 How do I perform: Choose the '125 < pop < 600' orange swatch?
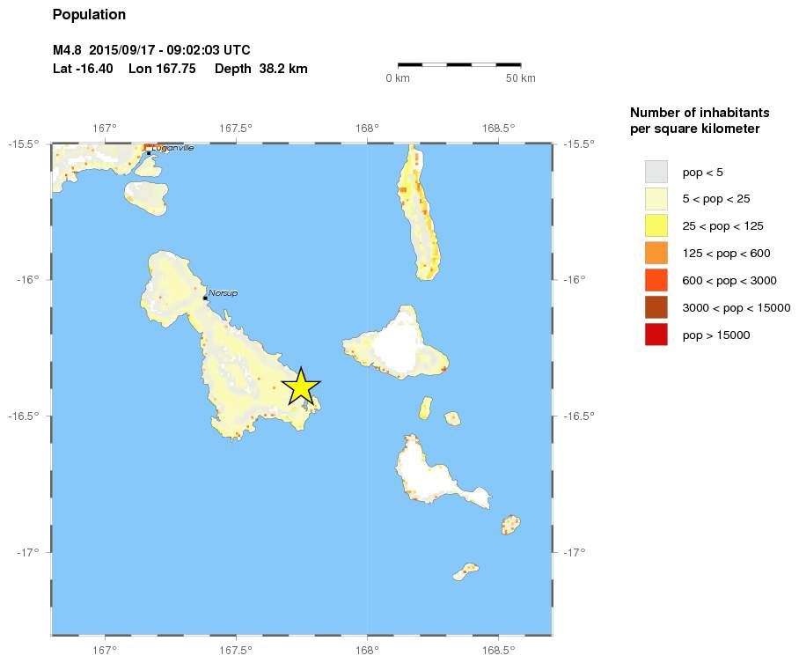(x=656, y=254)
